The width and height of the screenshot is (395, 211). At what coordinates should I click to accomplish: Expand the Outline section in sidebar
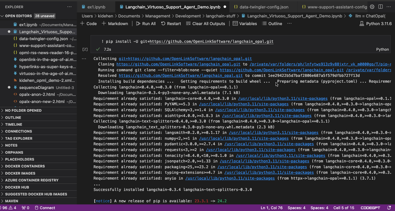pos(38,118)
